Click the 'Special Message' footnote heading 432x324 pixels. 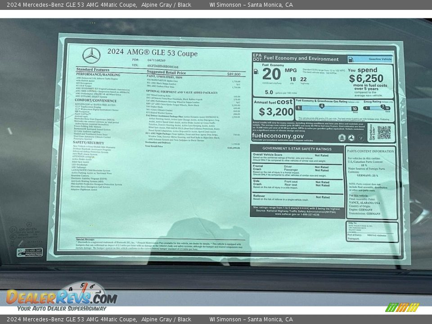point(85,239)
